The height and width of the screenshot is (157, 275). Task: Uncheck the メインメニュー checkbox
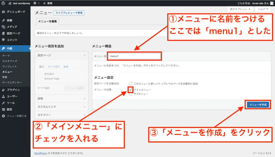pos(131,89)
